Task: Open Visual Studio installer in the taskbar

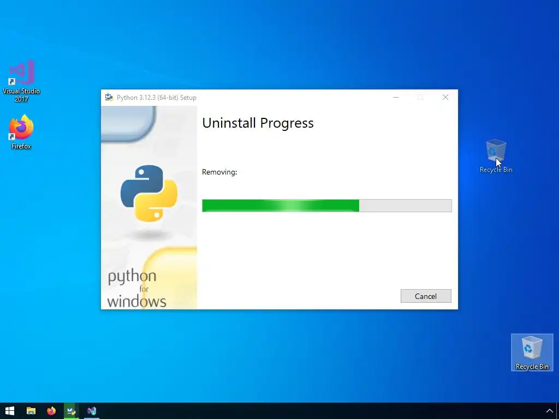Action: pyautogui.click(x=92, y=411)
